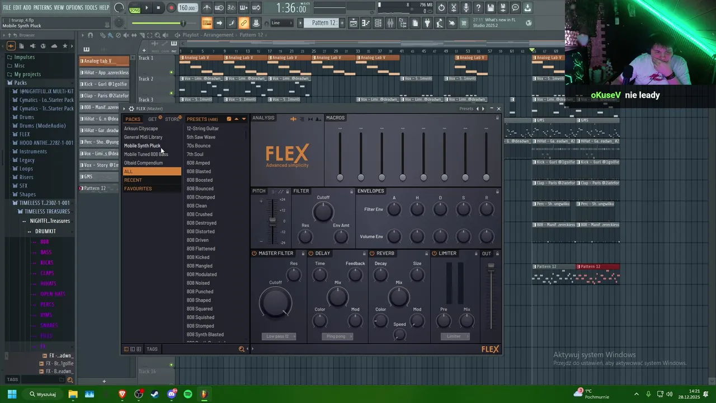Click the Master Filter Cutoff knob
Viewport: 716px width, 403px height.
(275, 304)
